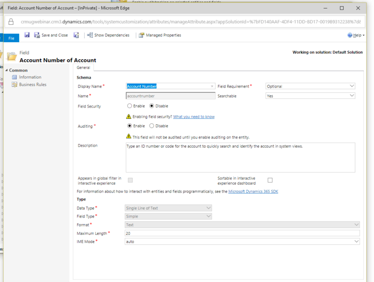The width and height of the screenshot is (374, 282).
Task: Open the Field Type dropdown
Action: (x=168, y=217)
